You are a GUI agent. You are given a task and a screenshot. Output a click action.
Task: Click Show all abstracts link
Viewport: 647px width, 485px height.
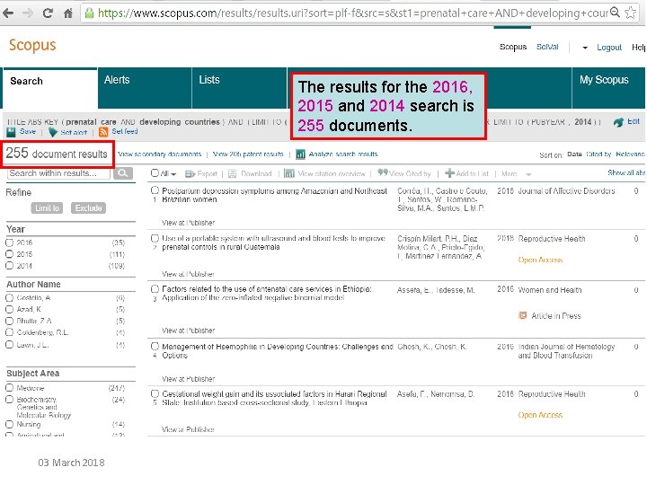(x=626, y=172)
